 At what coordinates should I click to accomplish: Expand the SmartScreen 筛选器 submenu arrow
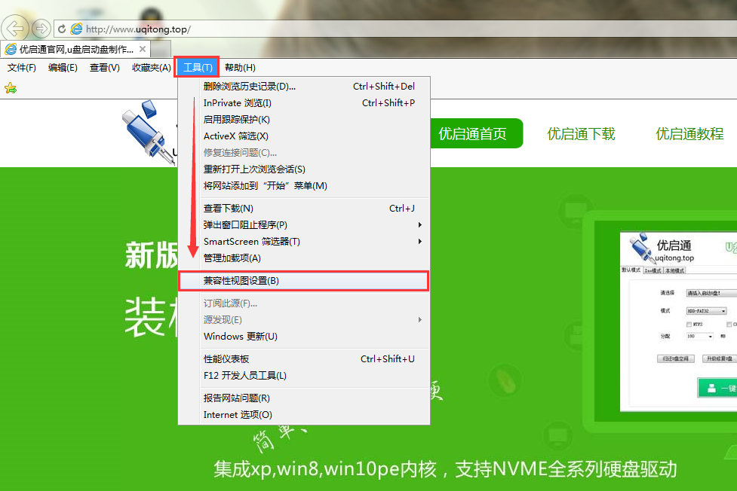tap(419, 242)
